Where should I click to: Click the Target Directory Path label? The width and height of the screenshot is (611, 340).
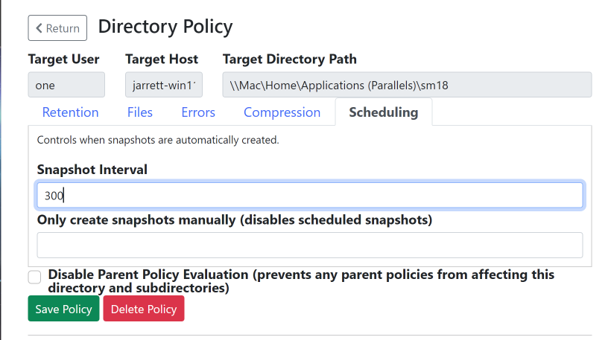click(289, 59)
